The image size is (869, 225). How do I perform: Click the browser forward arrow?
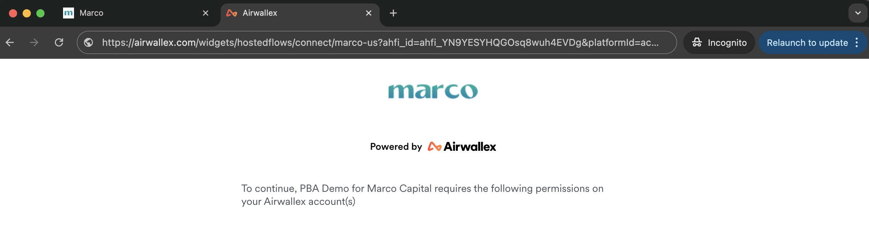34,42
